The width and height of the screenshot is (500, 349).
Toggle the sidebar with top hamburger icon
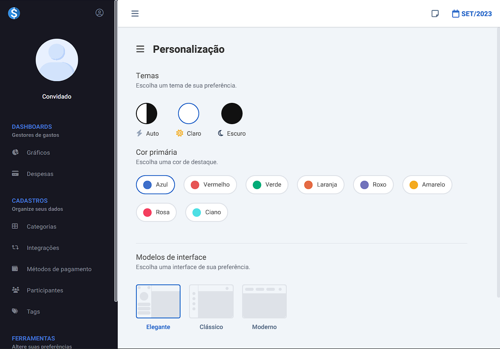pos(135,14)
